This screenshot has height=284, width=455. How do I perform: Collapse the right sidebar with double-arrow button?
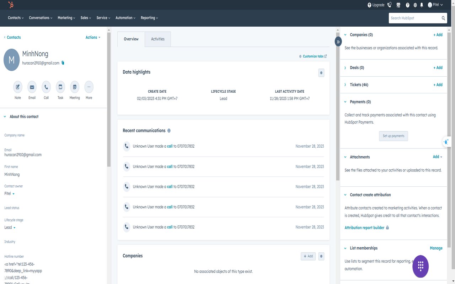[x=338, y=42]
